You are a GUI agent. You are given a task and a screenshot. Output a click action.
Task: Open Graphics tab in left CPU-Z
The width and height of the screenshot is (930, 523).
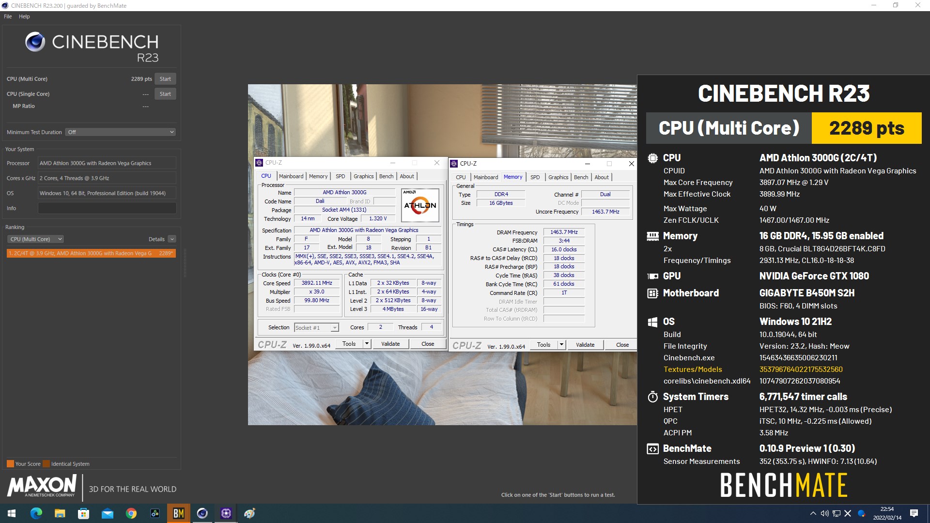tap(363, 176)
